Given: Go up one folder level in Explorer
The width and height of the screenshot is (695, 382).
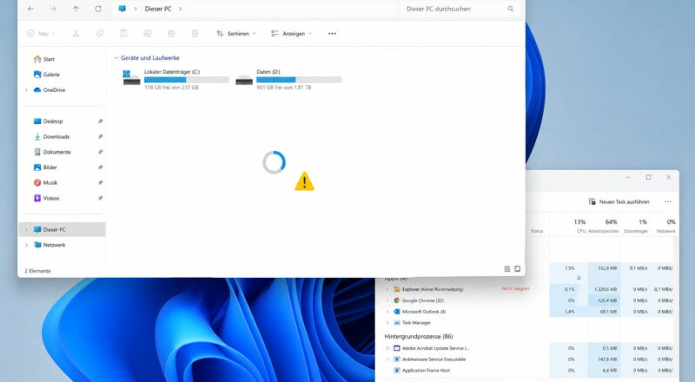Looking at the screenshot, I should click(76, 9).
